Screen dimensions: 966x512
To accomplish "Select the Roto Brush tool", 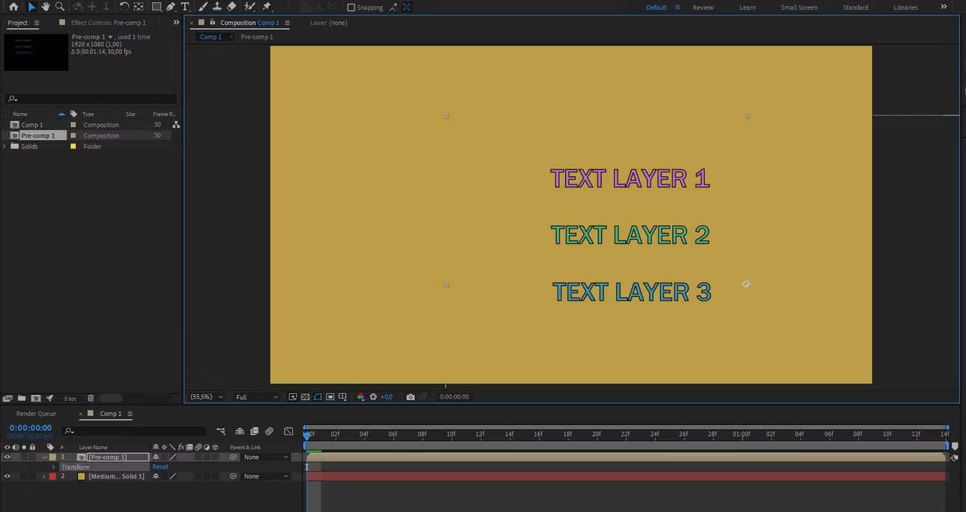I will (250, 7).
